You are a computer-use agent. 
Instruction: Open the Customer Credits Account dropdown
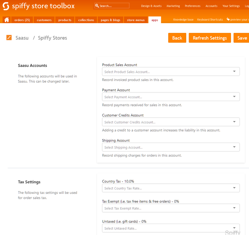point(171,122)
